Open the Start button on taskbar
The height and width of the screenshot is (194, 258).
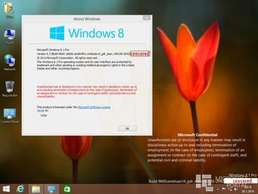(6, 189)
